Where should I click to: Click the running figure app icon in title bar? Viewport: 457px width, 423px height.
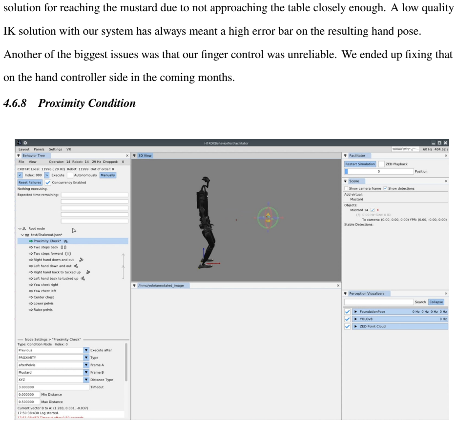pyautogui.click(x=19, y=143)
